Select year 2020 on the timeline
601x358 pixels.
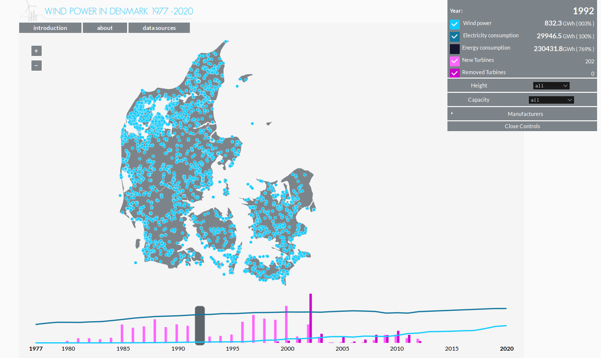506,349
